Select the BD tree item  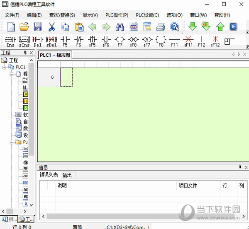point(26,190)
